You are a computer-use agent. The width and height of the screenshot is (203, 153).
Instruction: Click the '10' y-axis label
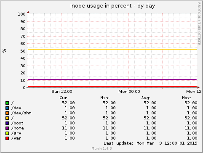point(23,80)
